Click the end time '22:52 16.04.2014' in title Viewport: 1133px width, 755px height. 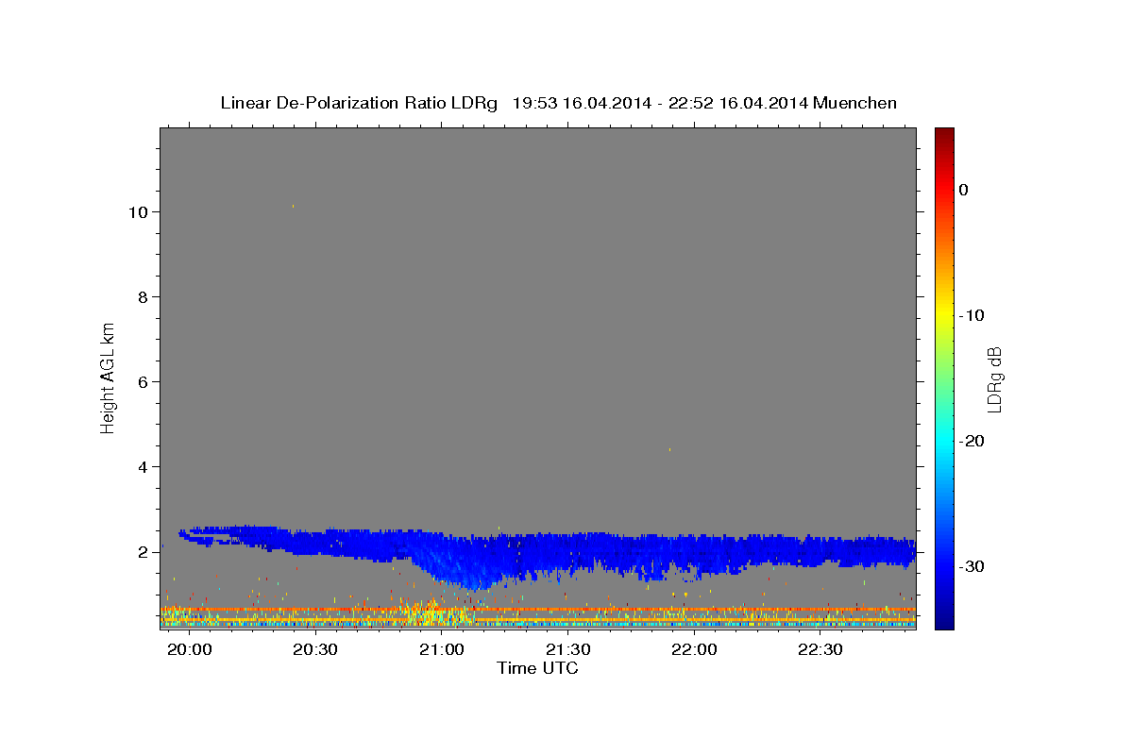738,103
